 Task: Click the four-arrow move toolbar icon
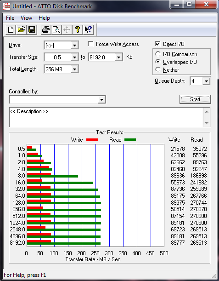(67, 29)
